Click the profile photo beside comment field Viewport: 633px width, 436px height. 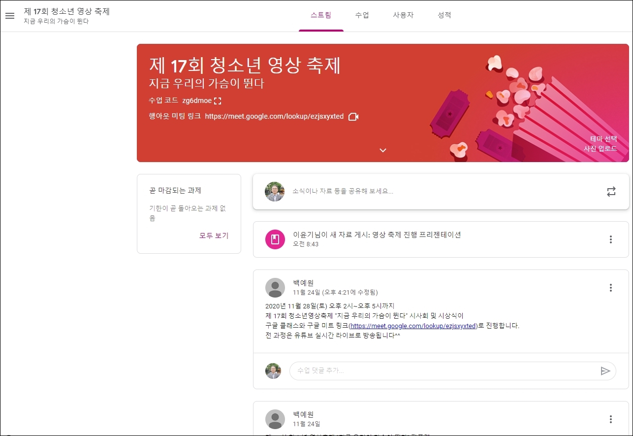click(273, 371)
